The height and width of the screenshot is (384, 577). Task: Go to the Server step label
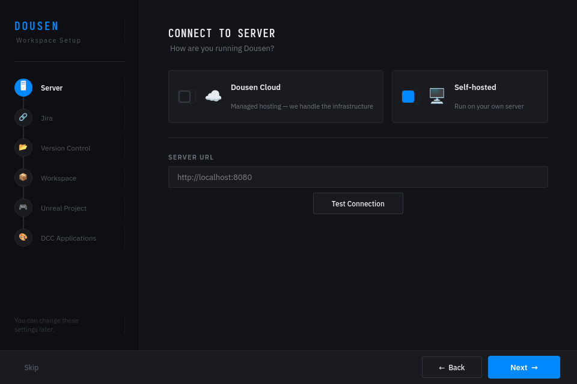(x=52, y=88)
